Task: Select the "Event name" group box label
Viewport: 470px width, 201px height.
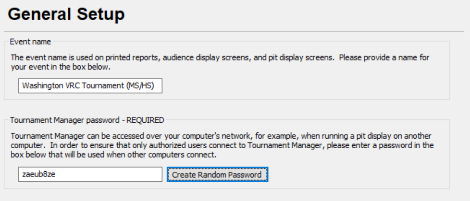Action: coord(30,42)
